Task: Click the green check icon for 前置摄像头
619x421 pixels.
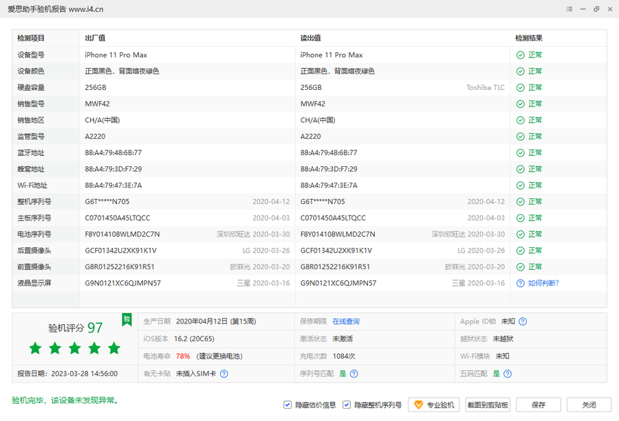Action: [x=521, y=267]
